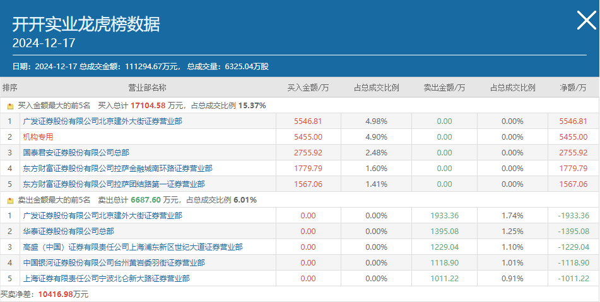Open 中国银河证券台州黄岩委羽街证券营业部 link
Viewport: 600px width, 302px height.
tap(114, 262)
